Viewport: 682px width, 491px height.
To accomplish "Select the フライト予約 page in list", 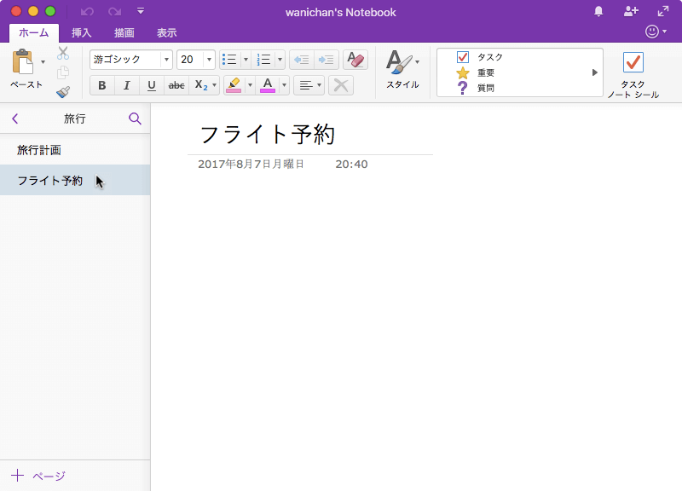I will (x=75, y=180).
